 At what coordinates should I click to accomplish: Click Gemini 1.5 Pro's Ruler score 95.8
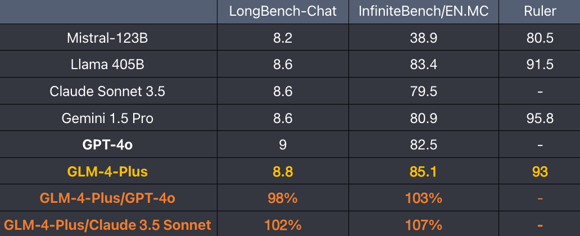(x=540, y=119)
